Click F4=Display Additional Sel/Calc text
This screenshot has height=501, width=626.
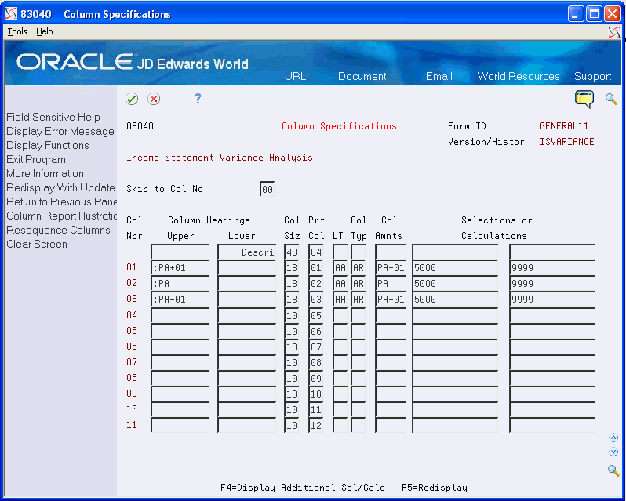(303, 488)
